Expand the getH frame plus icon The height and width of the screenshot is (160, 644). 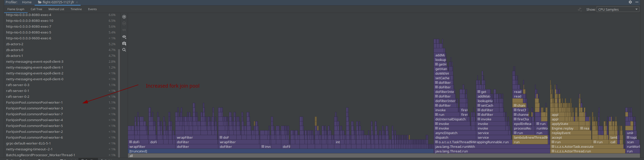(436, 64)
